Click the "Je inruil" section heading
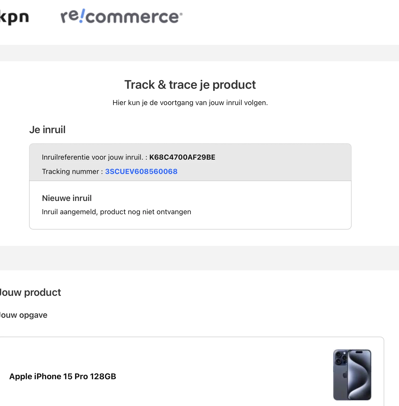This screenshot has height=406, width=399. 47,130
